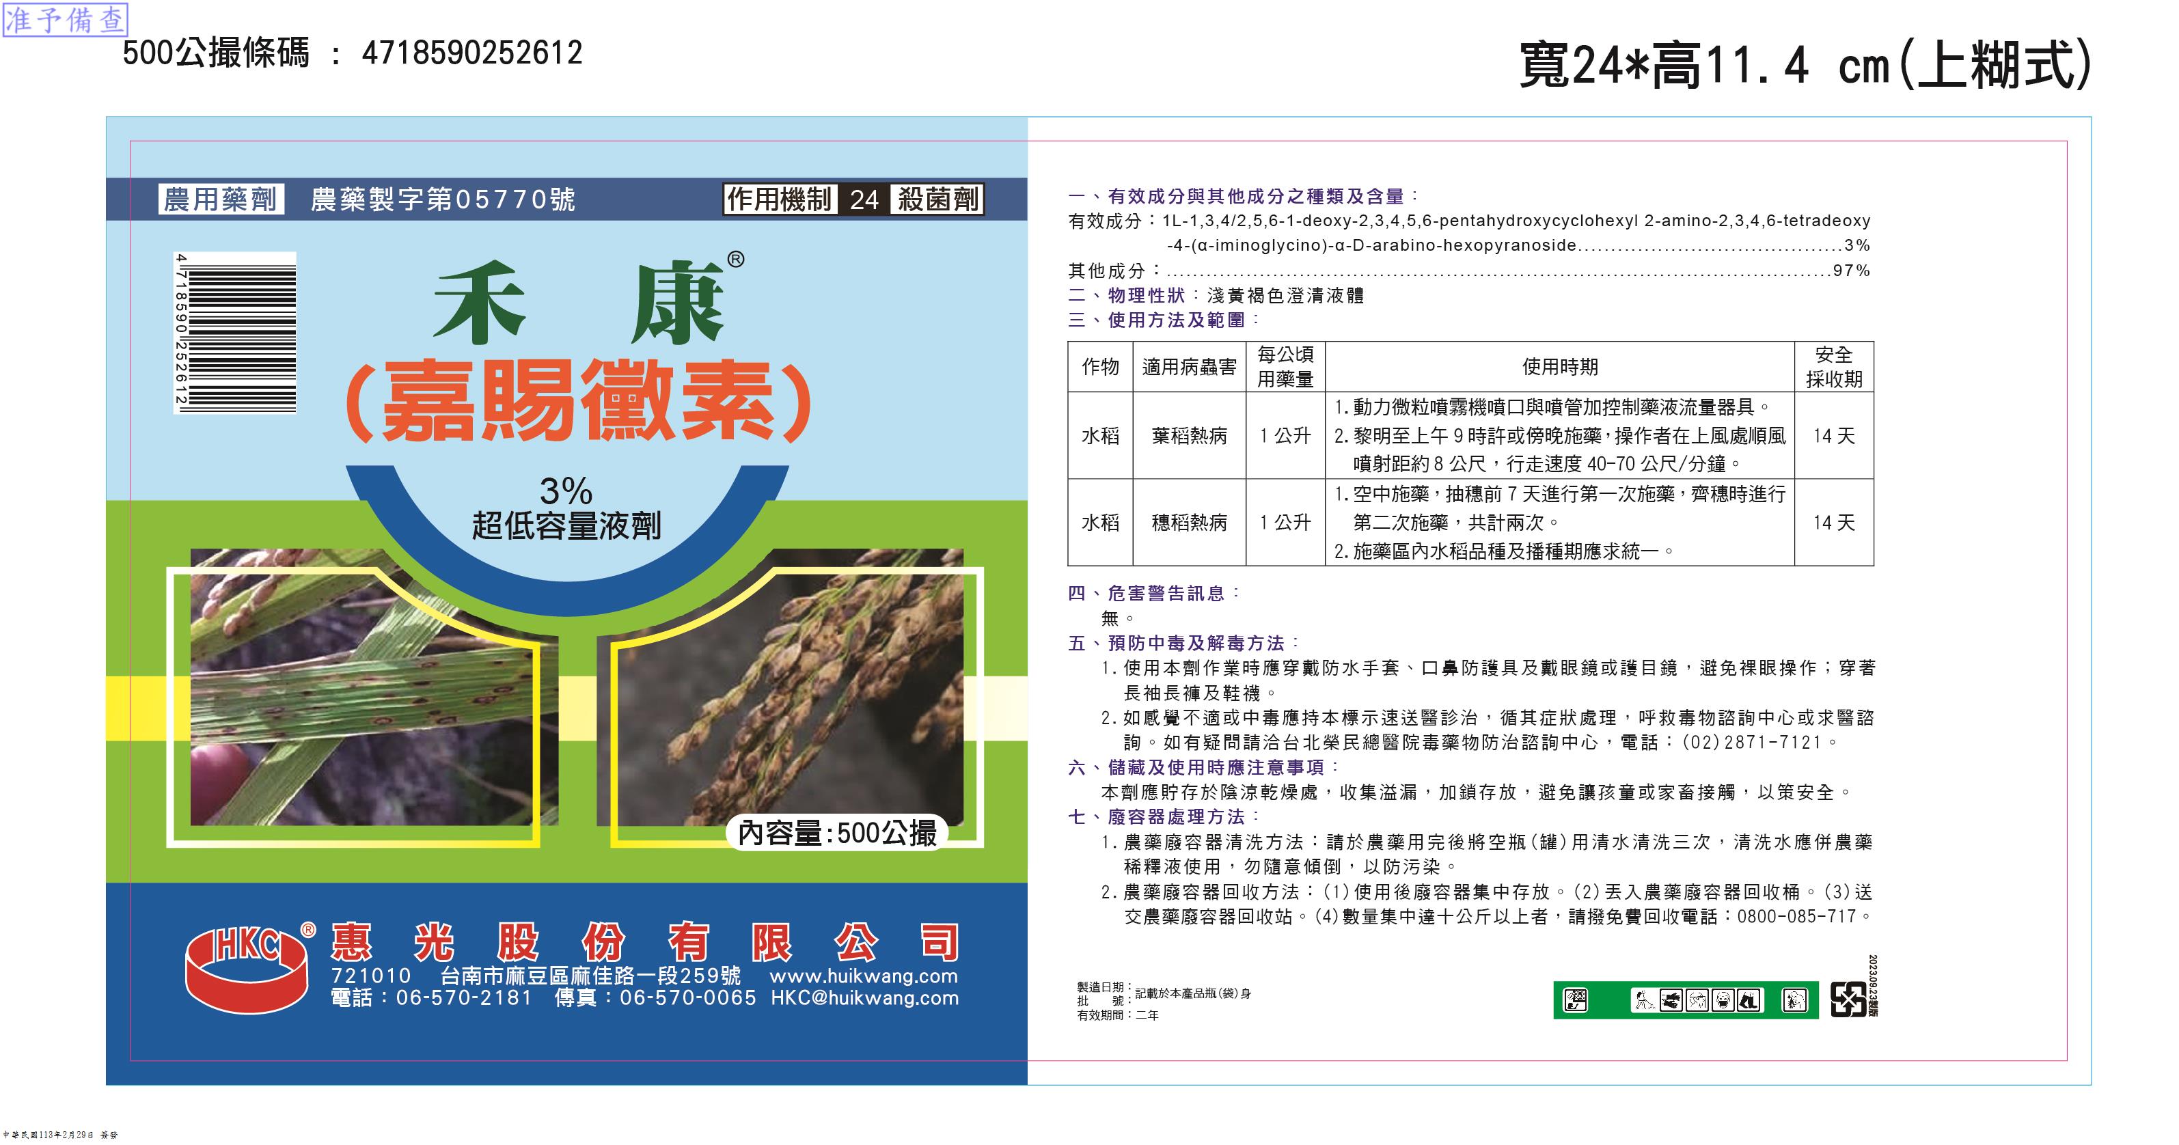Click the 3% concentration text

point(566,491)
